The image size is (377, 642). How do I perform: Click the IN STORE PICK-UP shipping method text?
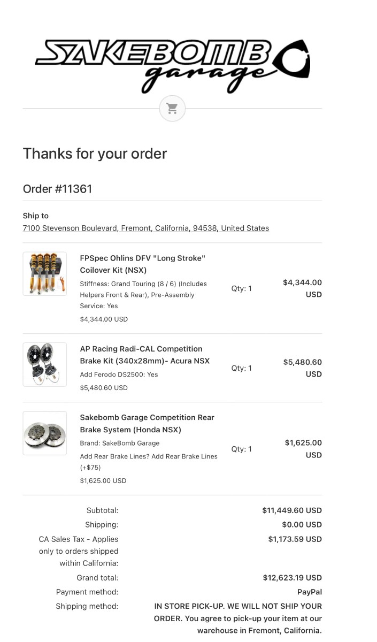[x=238, y=618]
